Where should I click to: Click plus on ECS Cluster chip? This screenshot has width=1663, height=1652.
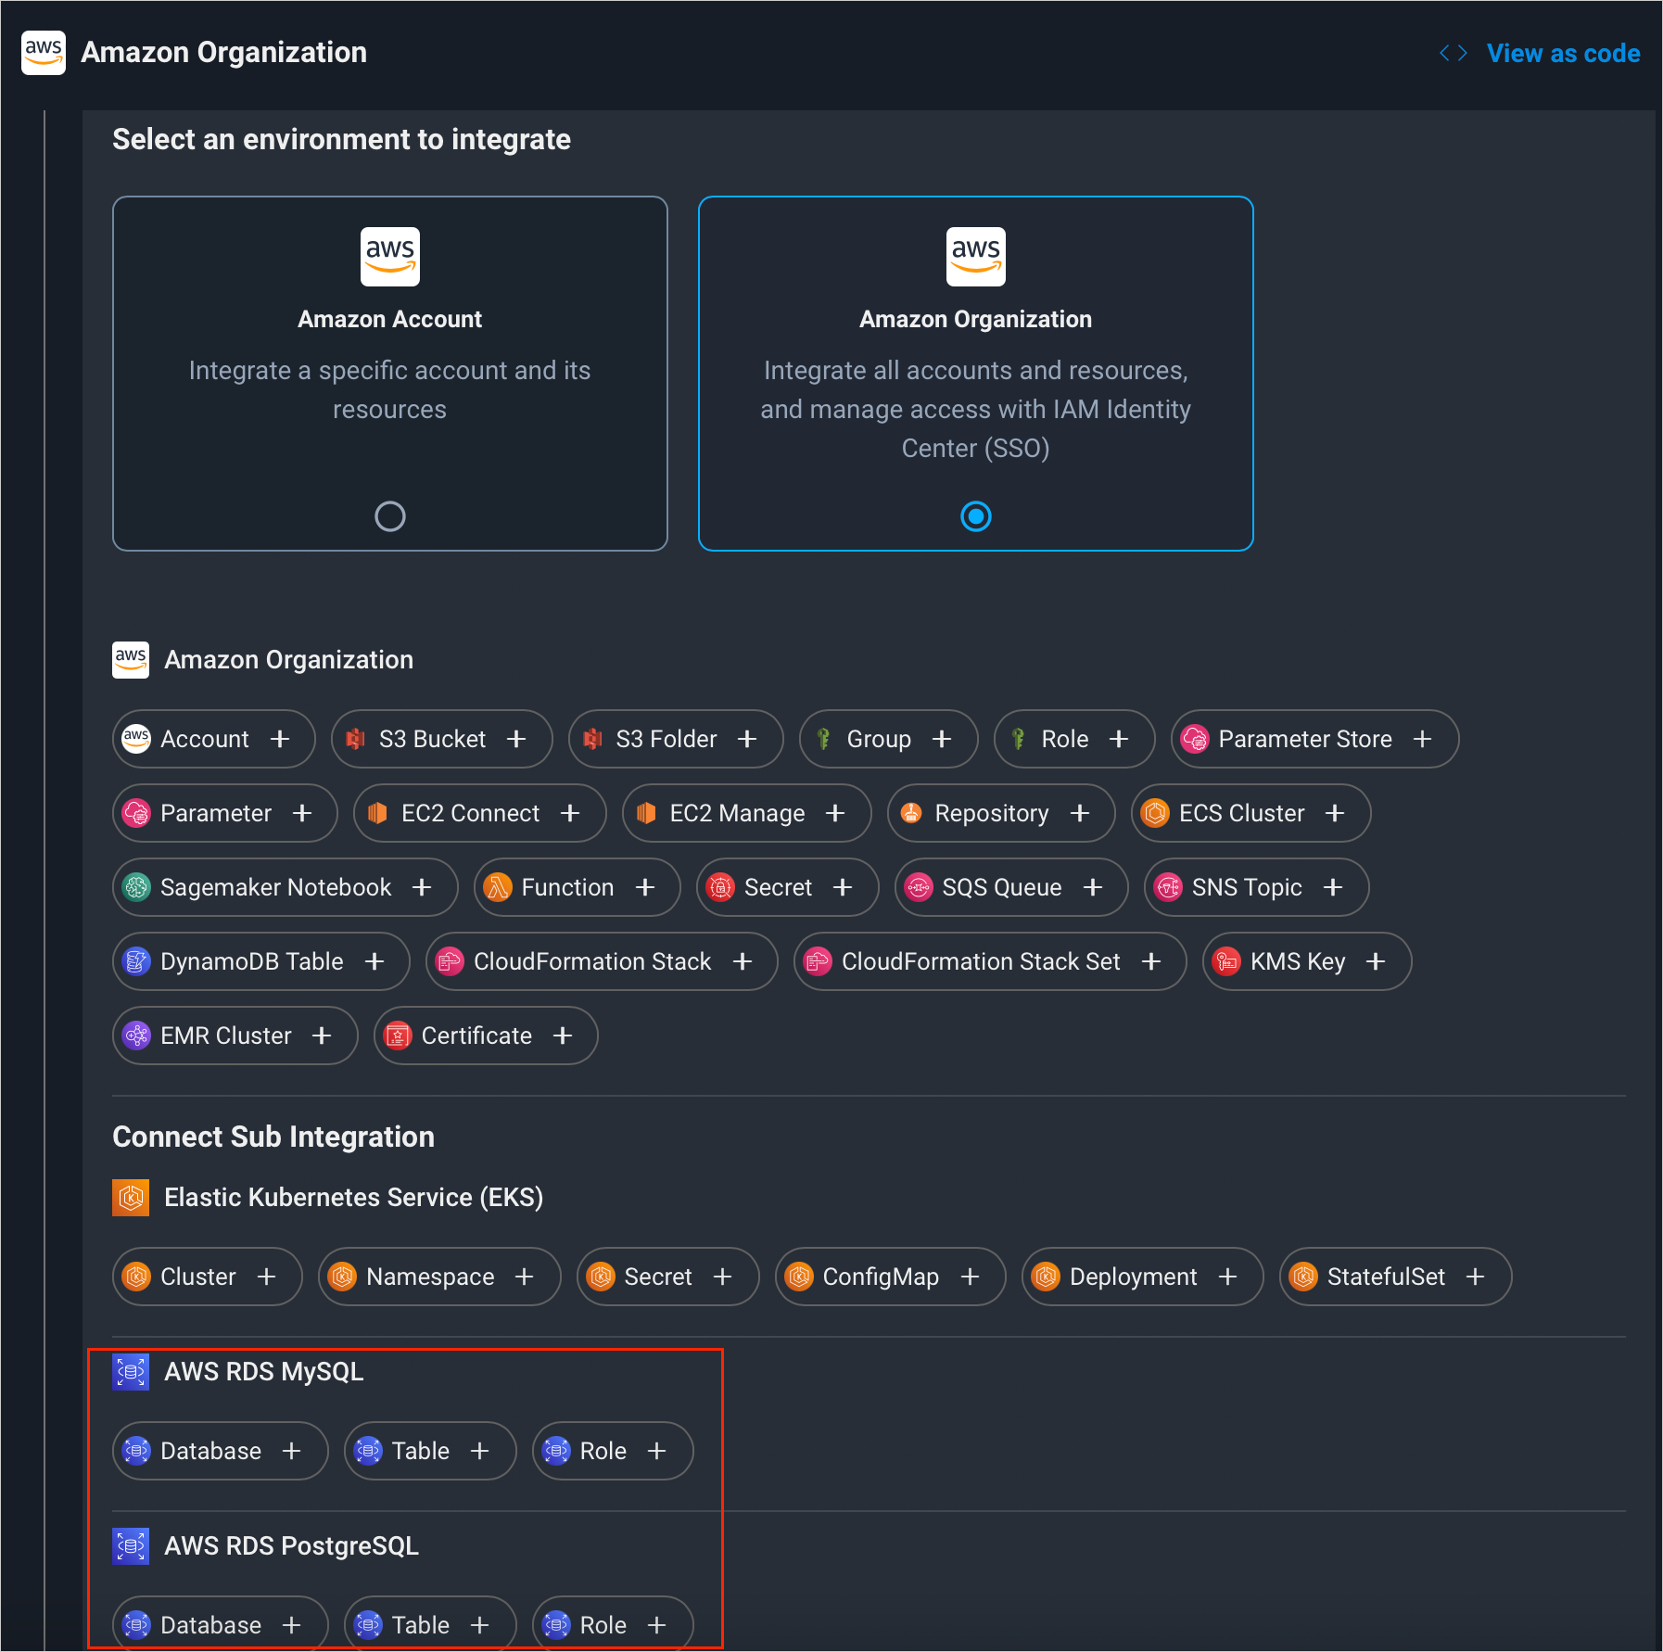1335,813
